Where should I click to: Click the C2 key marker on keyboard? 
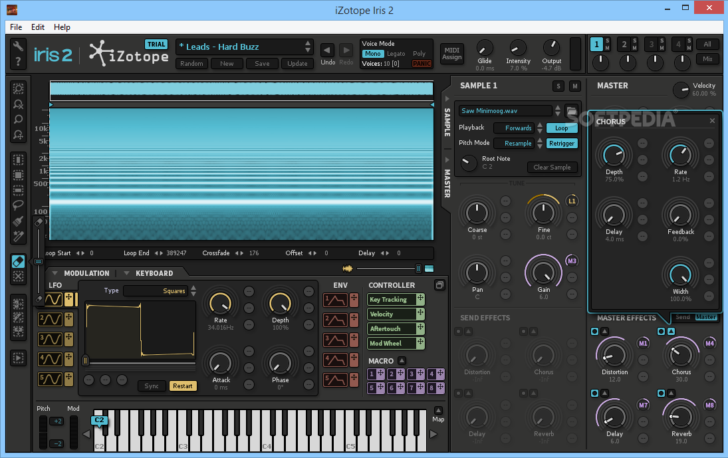click(99, 420)
